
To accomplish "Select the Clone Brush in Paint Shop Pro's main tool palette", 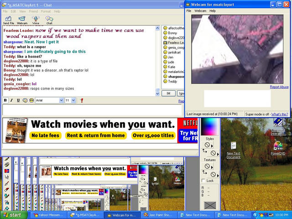I will [x=7, y=165].
